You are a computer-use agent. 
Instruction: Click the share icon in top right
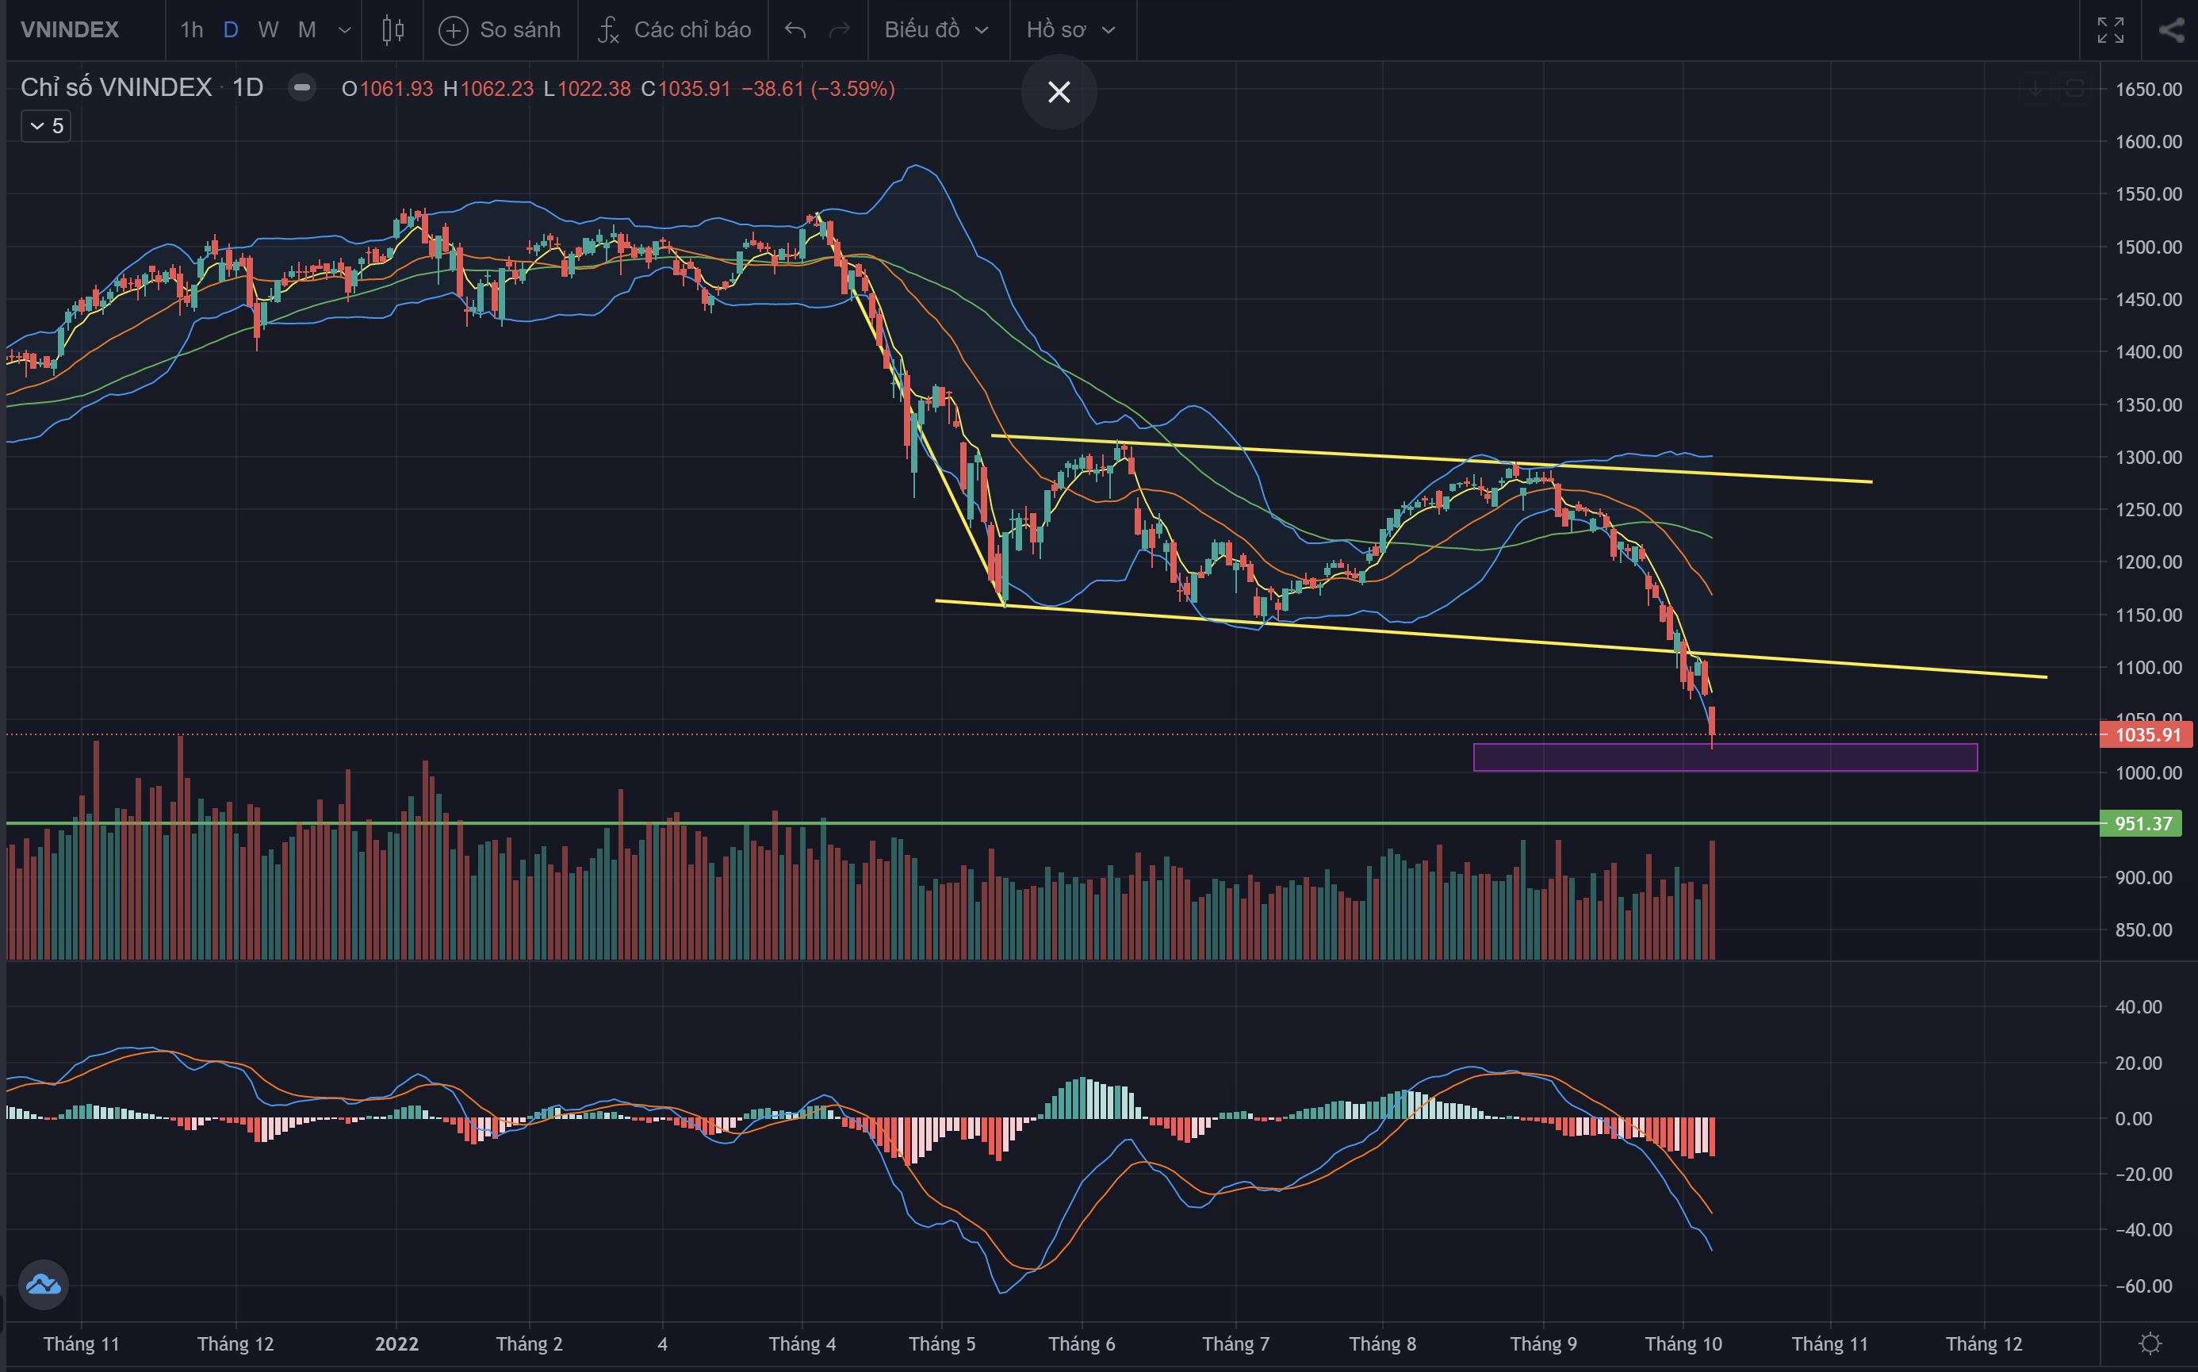tap(2172, 30)
